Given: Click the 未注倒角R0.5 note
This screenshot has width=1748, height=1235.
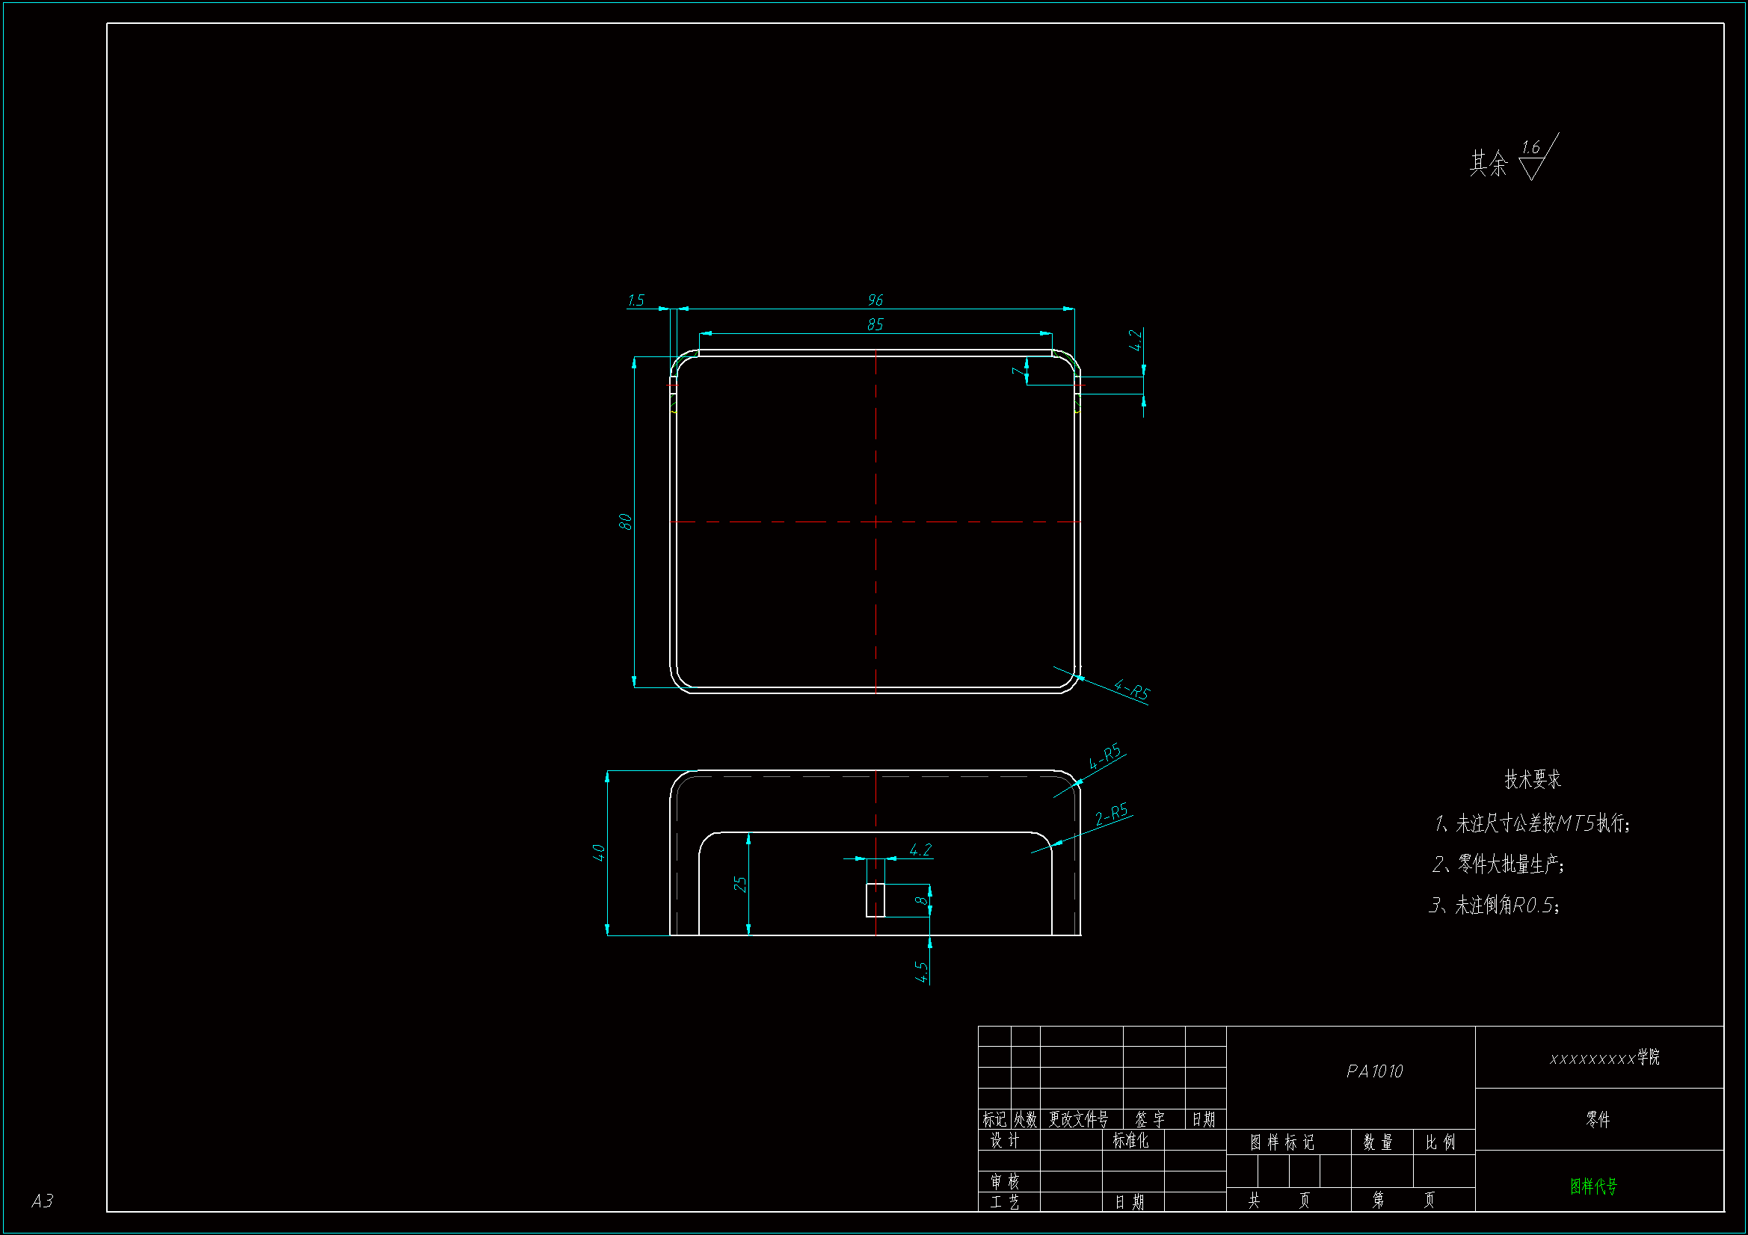Looking at the screenshot, I should click(x=1495, y=906).
